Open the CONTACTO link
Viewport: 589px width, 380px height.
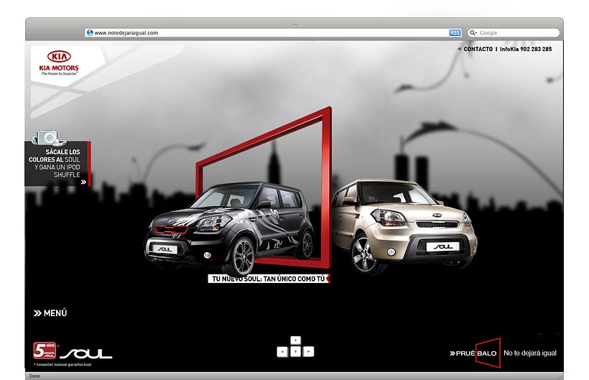pos(478,49)
